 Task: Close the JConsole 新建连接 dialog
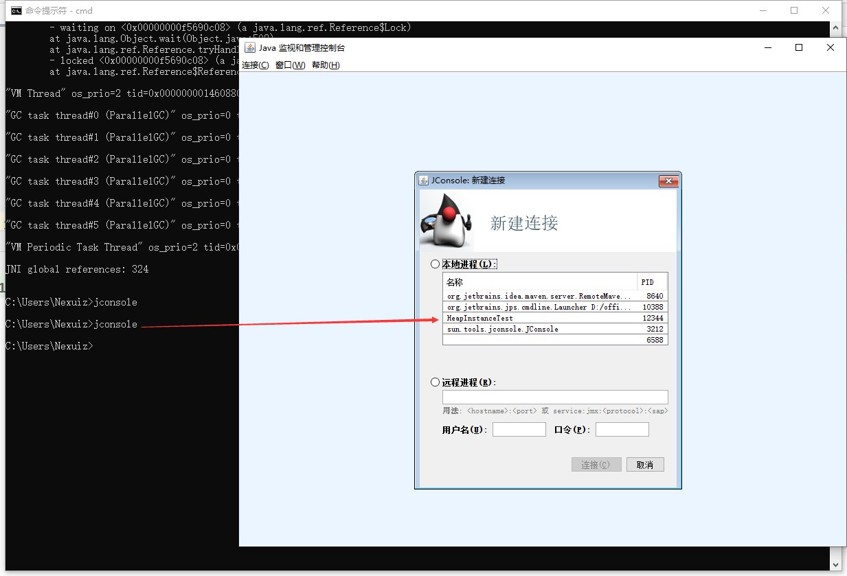[668, 181]
